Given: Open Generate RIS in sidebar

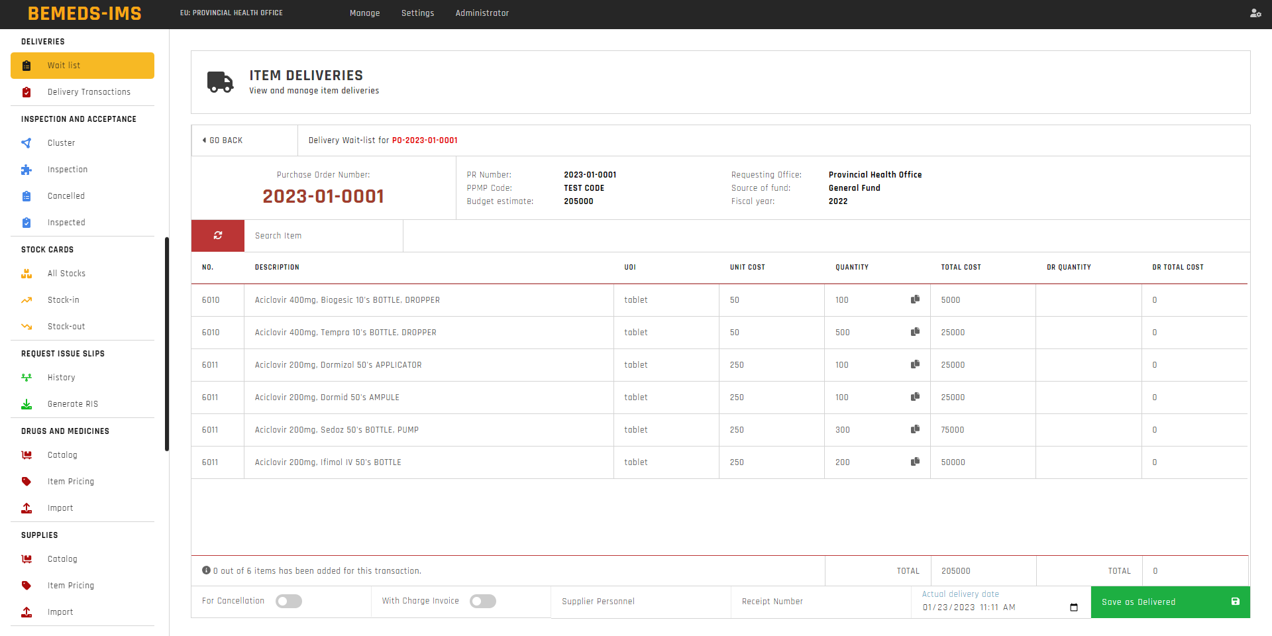Looking at the screenshot, I should 72,404.
